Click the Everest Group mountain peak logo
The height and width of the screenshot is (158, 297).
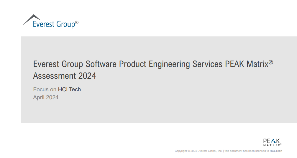pos(32,19)
